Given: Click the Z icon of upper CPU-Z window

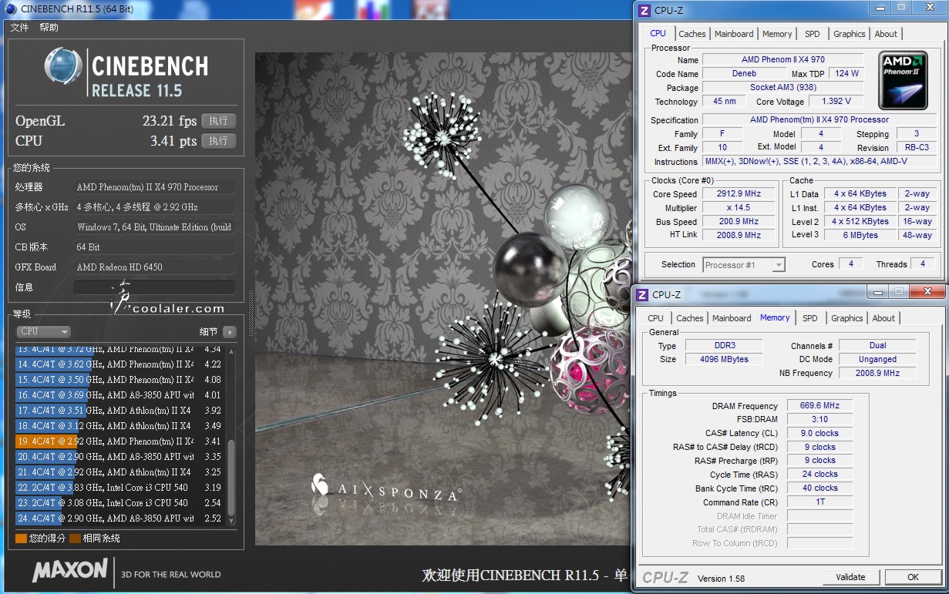Looking at the screenshot, I should [x=644, y=10].
